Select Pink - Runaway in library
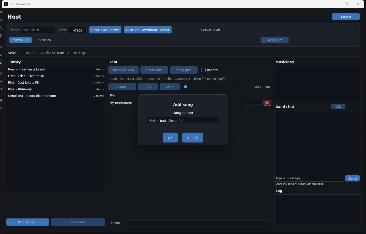The width and height of the screenshot is (366, 234). tap(56, 89)
